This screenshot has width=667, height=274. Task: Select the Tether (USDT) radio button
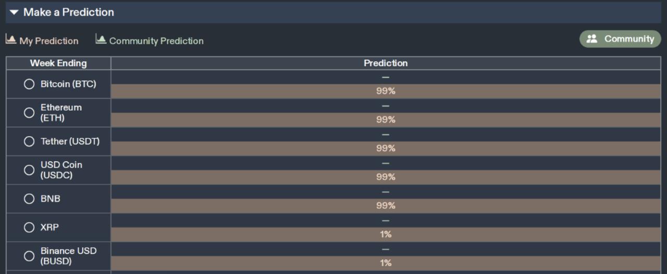point(29,141)
